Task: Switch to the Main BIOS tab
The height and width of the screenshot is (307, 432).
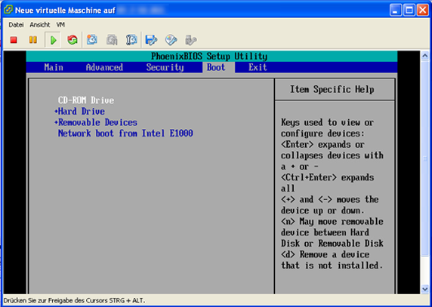Action: [54, 67]
